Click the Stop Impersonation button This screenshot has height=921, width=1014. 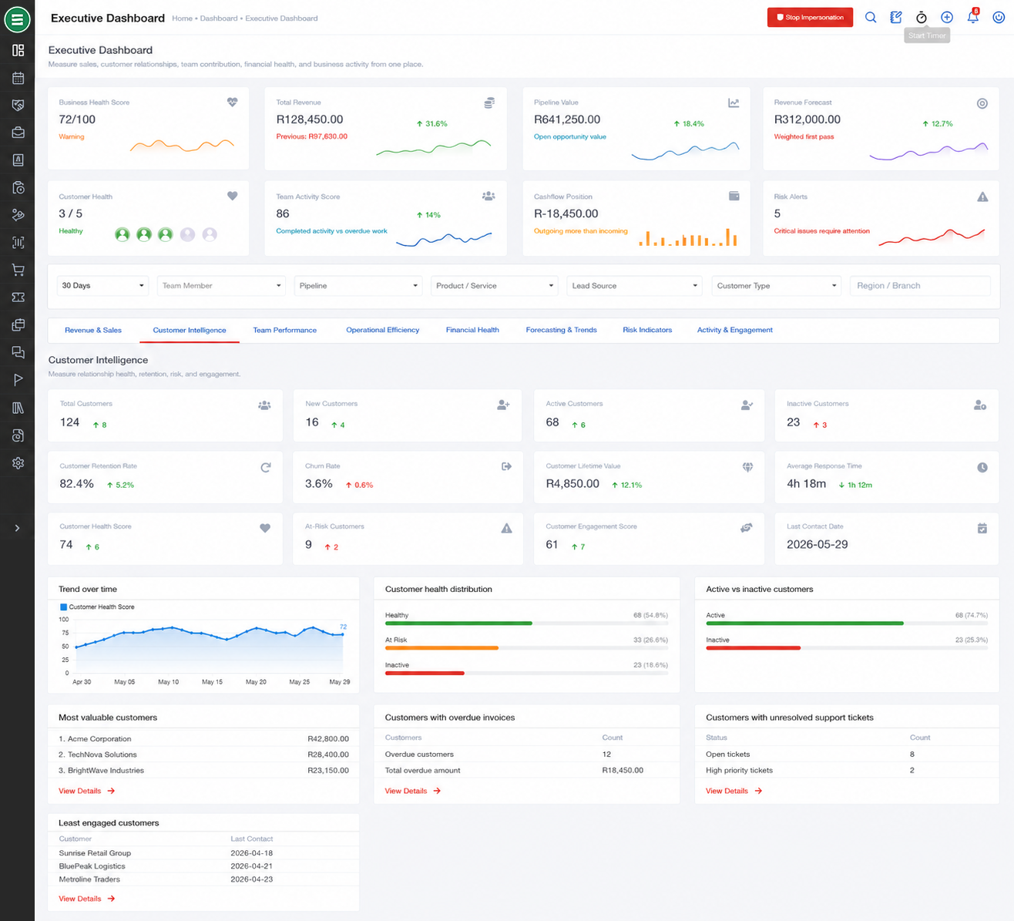810,17
